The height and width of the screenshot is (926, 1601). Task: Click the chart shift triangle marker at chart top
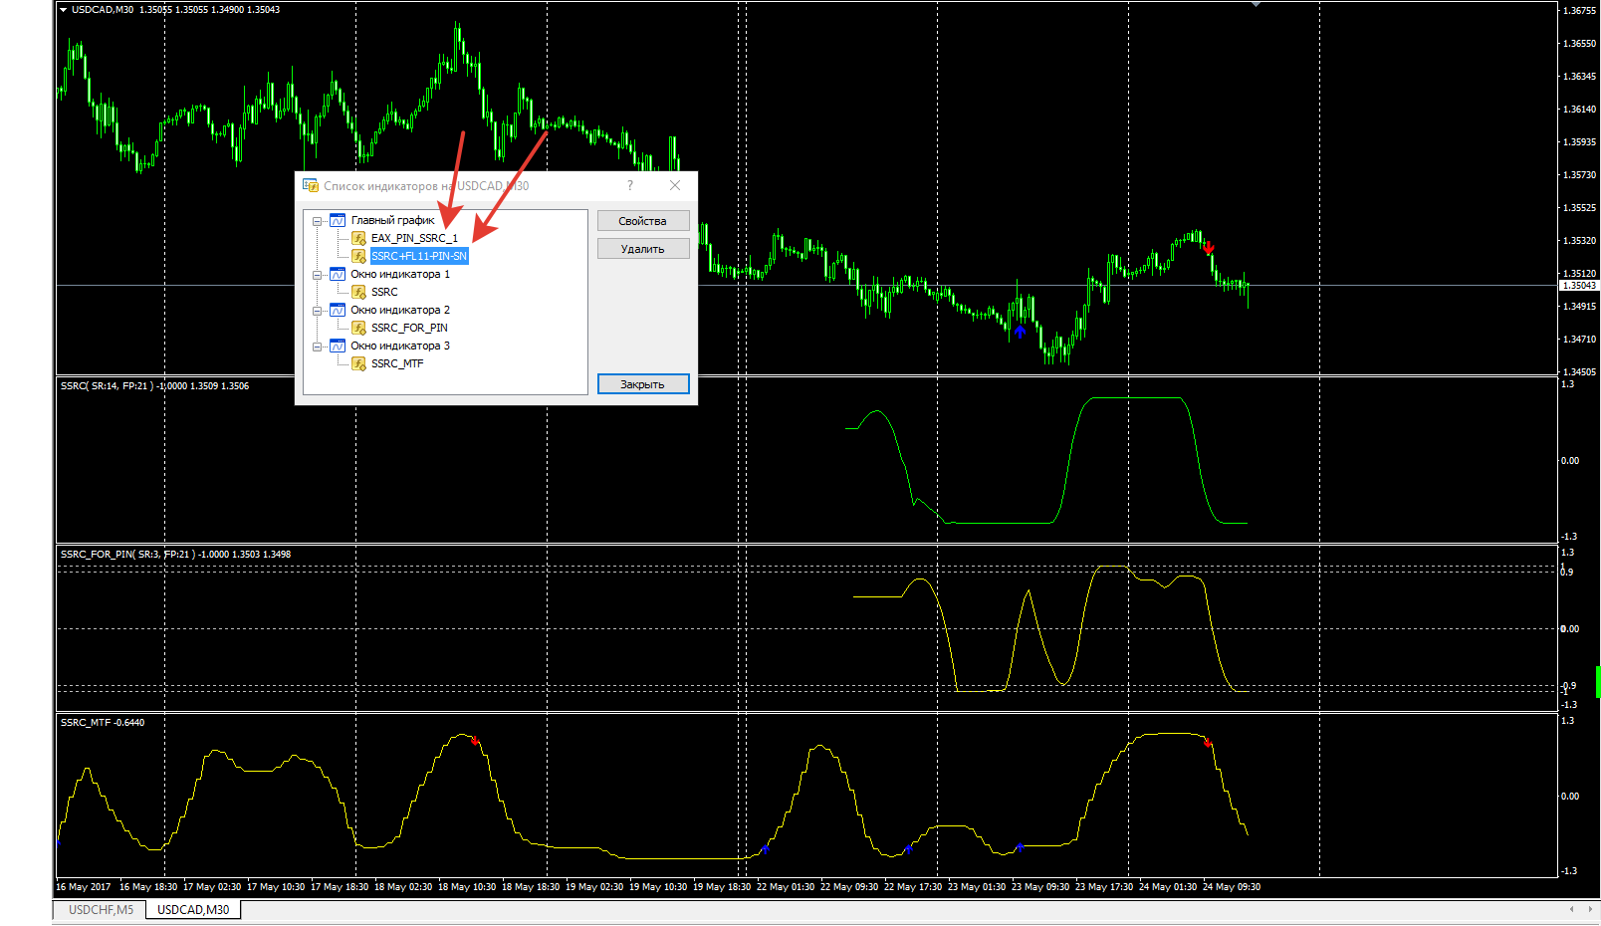coord(1257,5)
